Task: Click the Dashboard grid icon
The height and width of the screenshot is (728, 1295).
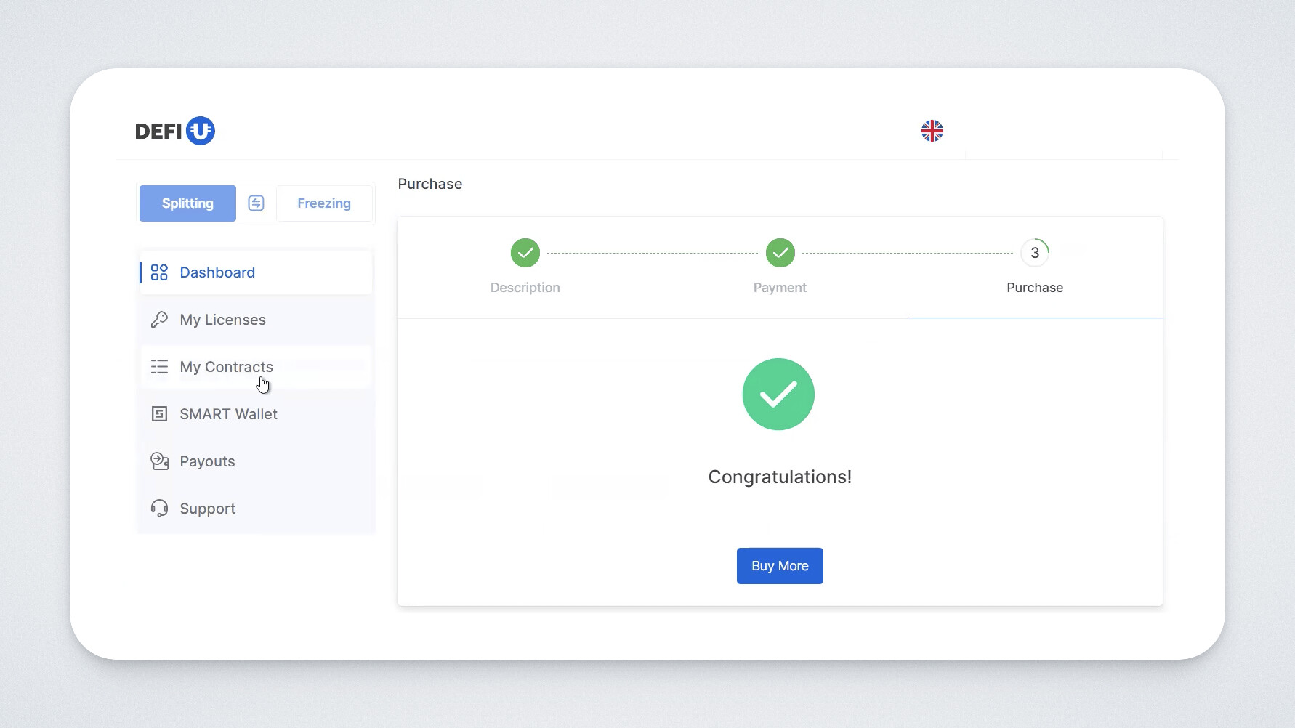Action: click(159, 272)
